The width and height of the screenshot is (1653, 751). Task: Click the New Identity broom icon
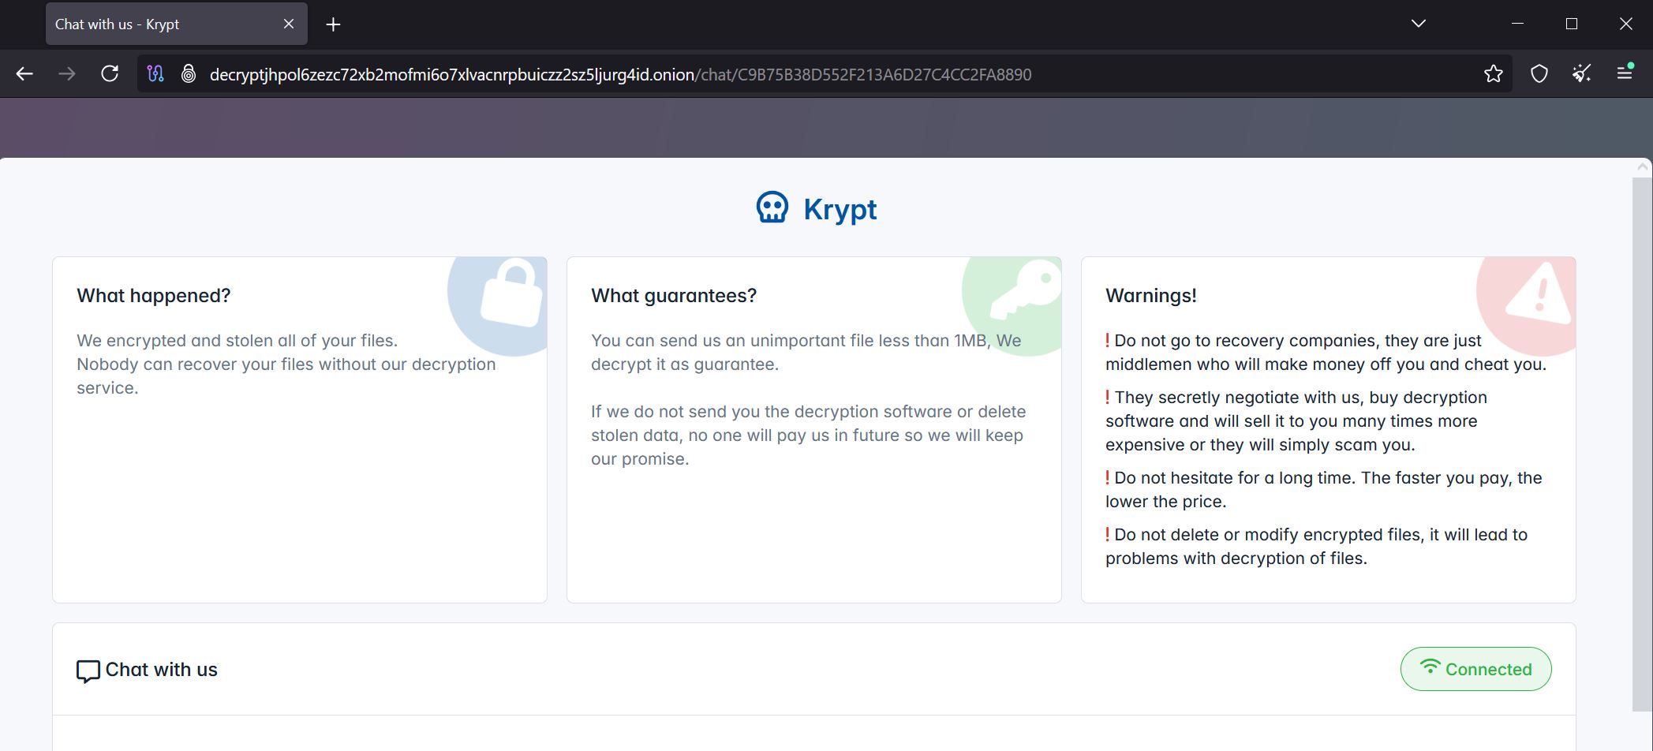1582,74
